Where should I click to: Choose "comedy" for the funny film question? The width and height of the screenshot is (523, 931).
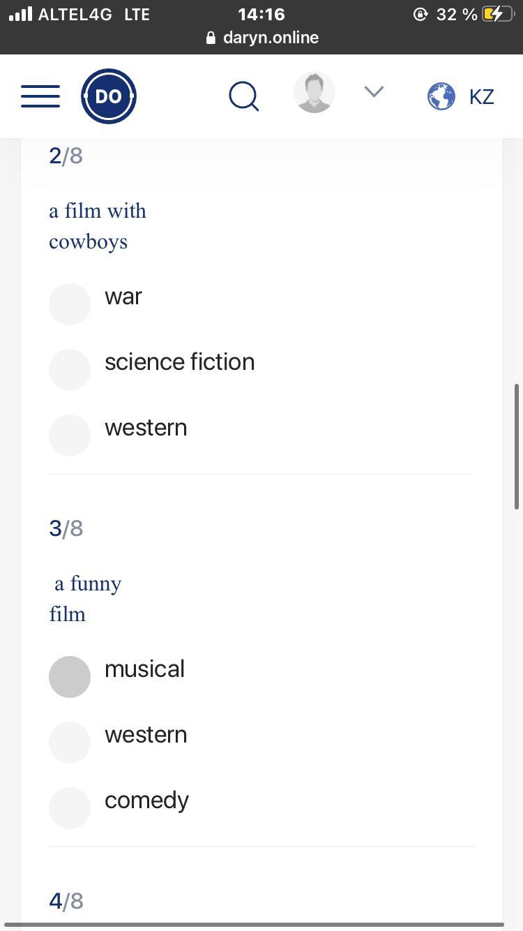pos(70,808)
